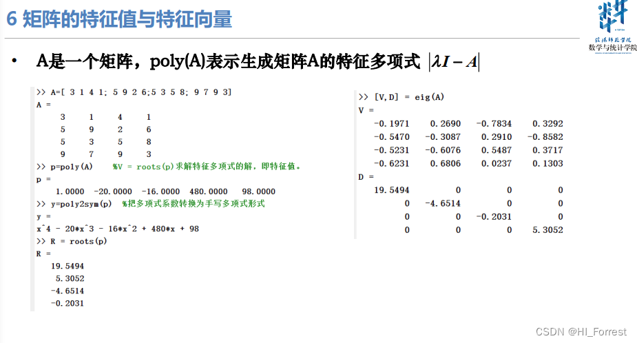Select the command line ">> A=[ 3 1 4 1; ...]"
Image resolution: width=637 pixels, height=343 pixels.
(x=134, y=92)
